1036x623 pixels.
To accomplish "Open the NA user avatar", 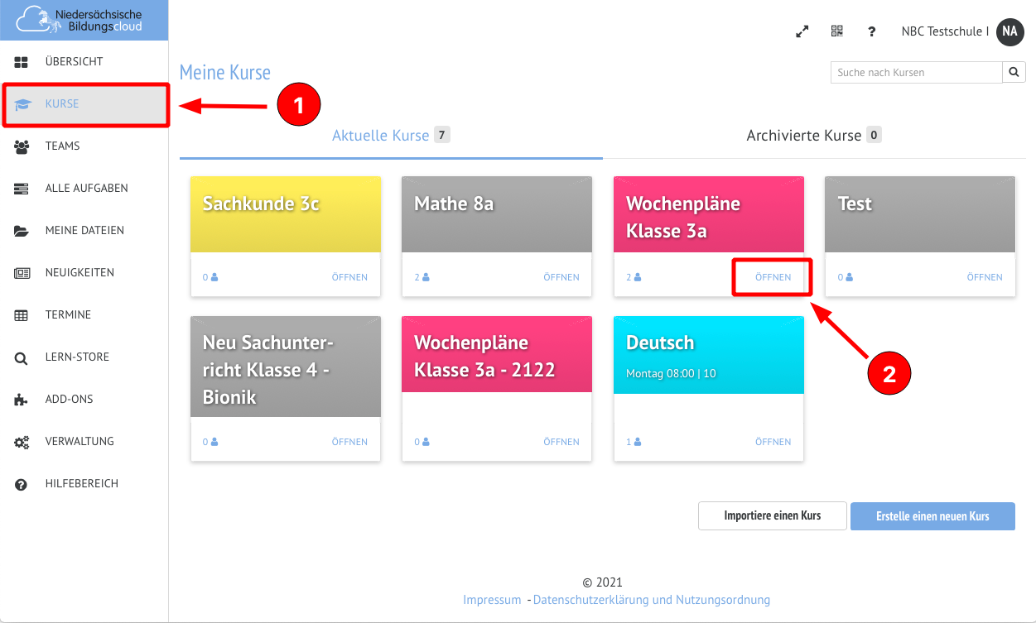I will [1009, 31].
